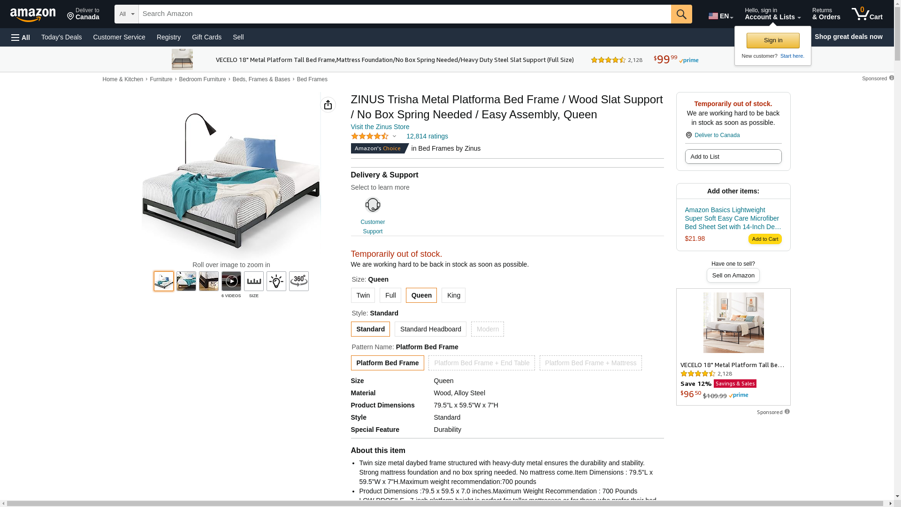Image resolution: width=901 pixels, height=507 pixels.
Task: Choose the Twin size option
Action: (363, 295)
